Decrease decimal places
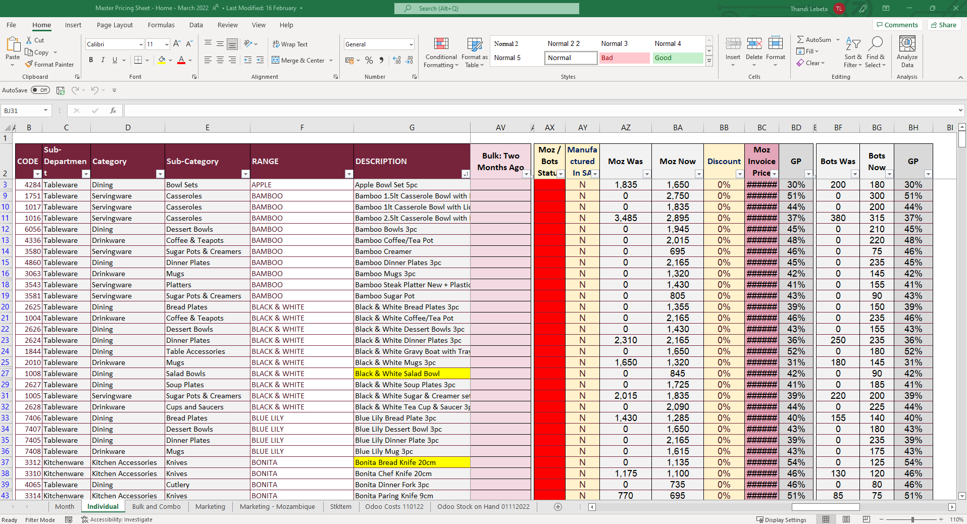The width and height of the screenshot is (967, 524). pyautogui.click(x=409, y=61)
